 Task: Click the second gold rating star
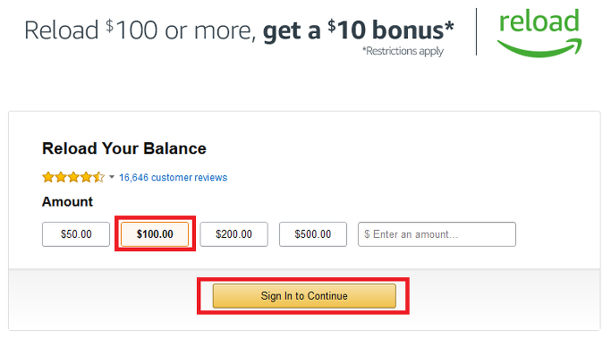click(x=61, y=177)
